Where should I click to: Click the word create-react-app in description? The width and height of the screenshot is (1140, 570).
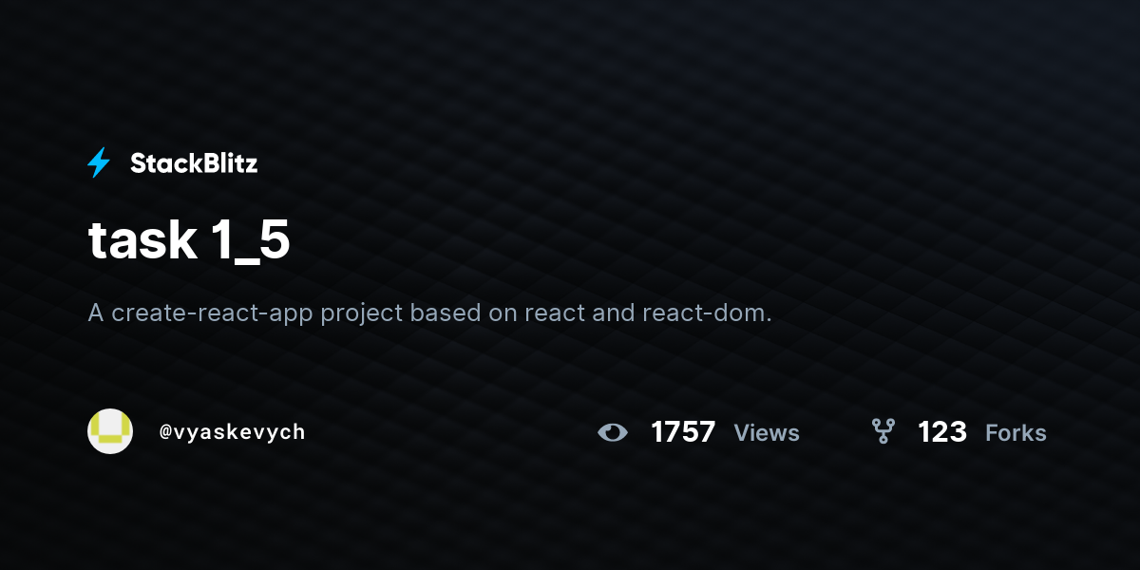213,313
